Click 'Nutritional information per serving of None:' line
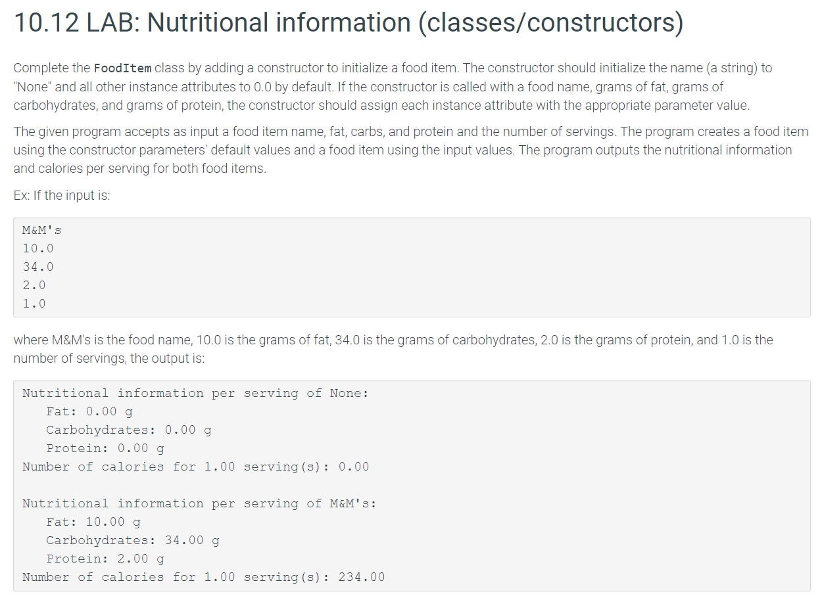Image resolution: width=822 pixels, height=598 pixels. tap(195, 393)
